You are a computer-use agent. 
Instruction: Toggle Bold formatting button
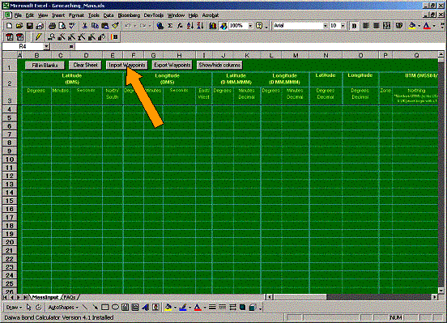pos(354,26)
